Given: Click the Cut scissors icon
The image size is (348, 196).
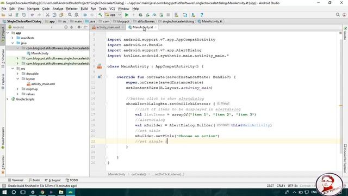Looking at the screenshot, I should coord(47,15).
